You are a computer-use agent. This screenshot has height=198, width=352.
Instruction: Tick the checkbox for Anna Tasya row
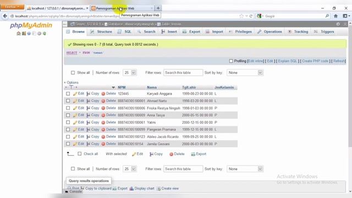68,115
